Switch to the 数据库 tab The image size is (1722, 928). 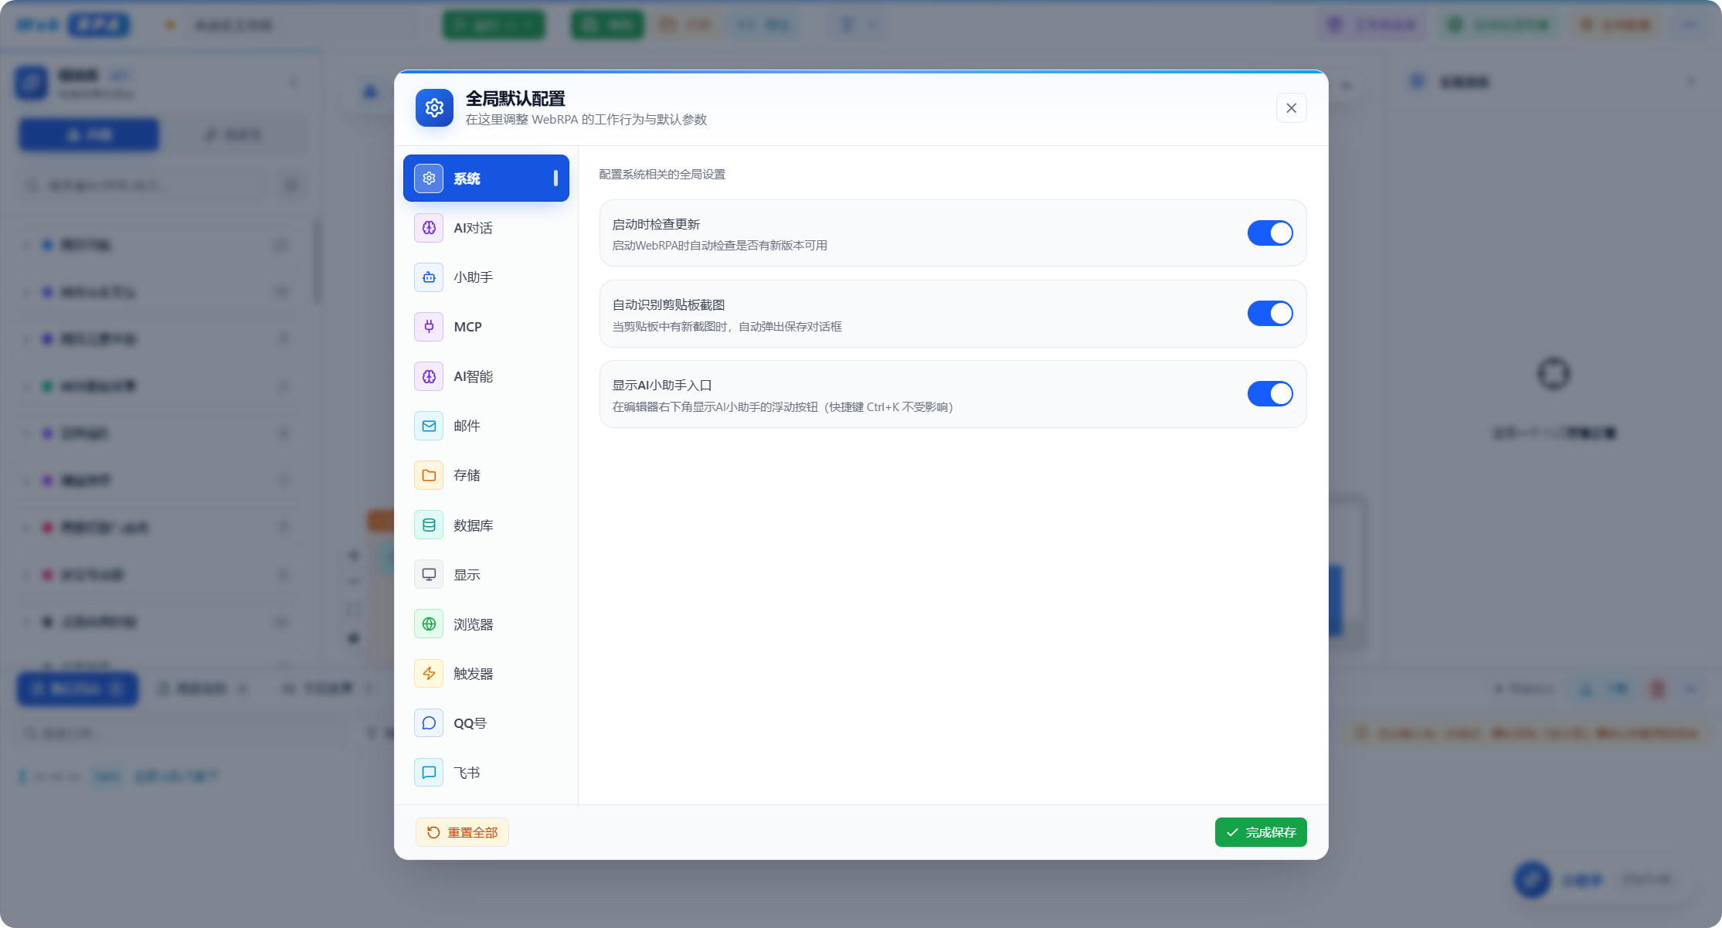click(x=486, y=525)
